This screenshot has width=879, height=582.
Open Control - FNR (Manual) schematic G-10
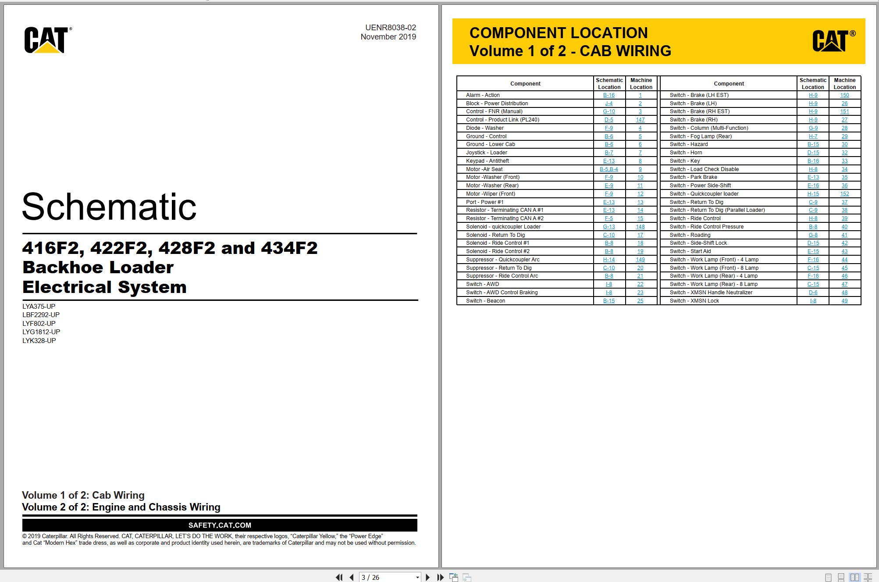(x=609, y=111)
